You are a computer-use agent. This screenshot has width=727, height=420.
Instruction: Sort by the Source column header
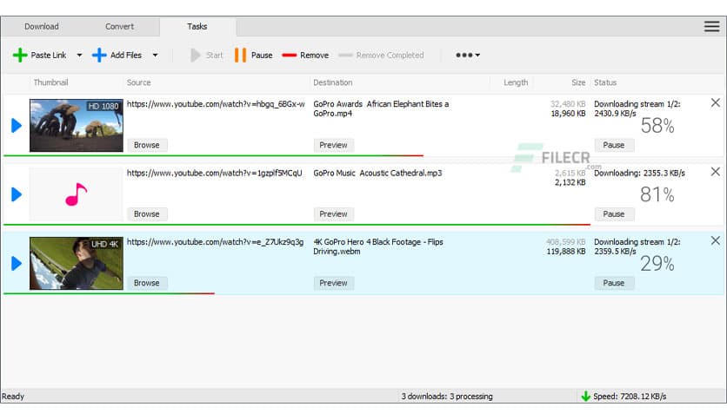tap(138, 82)
